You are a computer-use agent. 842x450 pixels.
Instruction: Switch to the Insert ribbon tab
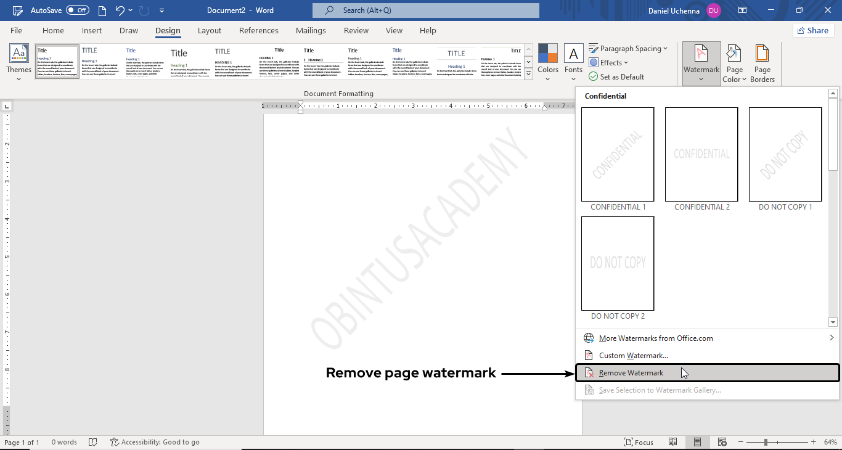click(92, 30)
